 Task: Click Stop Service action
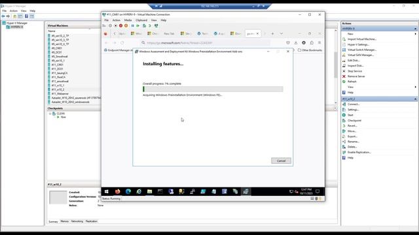tap(355, 71)
